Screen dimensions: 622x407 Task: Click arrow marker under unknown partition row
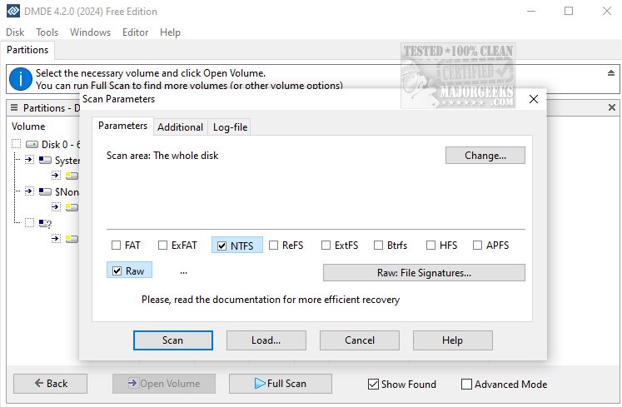(56, 239)
